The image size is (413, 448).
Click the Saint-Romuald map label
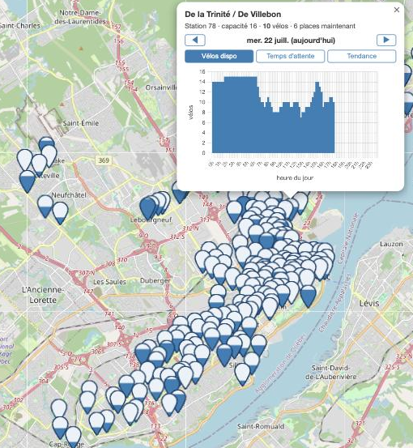click(x=261, y=426)
